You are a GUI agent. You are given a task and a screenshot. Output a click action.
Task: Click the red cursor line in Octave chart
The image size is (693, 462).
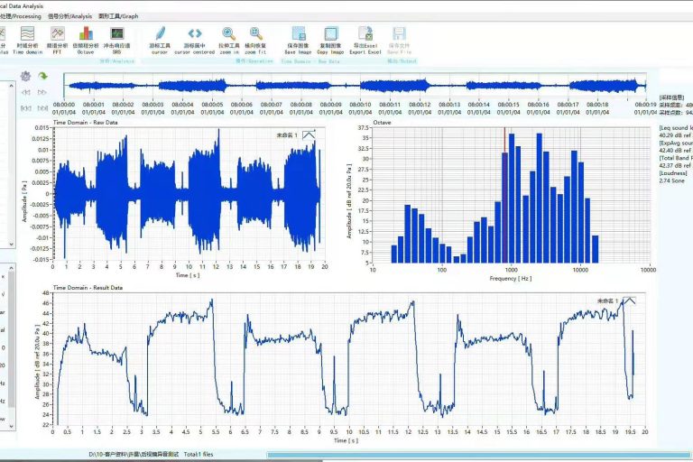click(504, 180)
